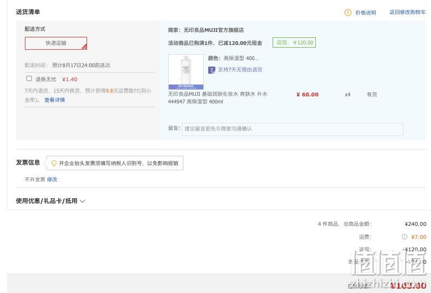Click the 7-day return badge icon

(x=211, y=70)
